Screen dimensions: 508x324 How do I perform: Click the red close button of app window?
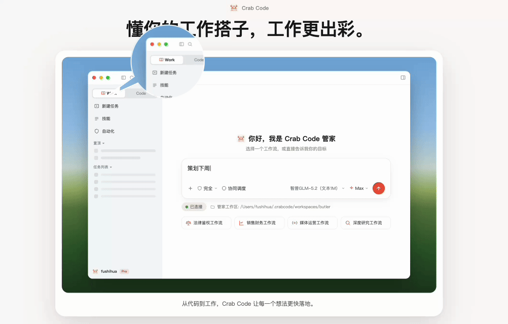click(94, 77)
